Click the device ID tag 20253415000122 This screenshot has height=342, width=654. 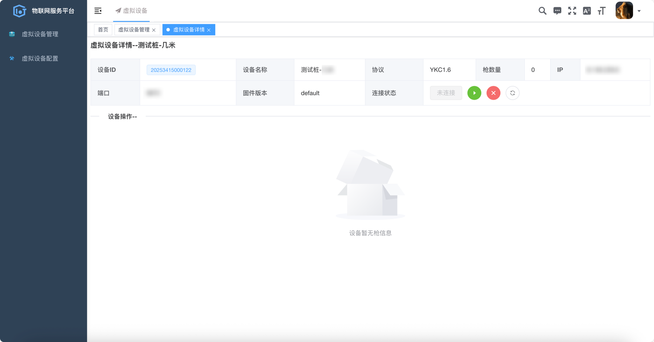coord(171,70)
